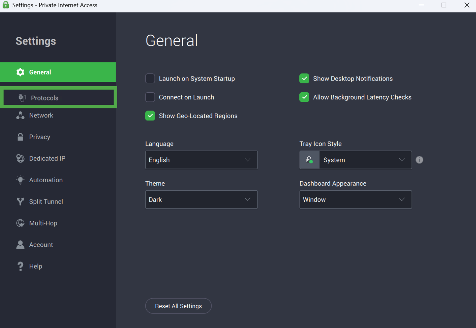Go to the Privacy settings tab
Image resolution: width=476 pixels, height=328 pixels.
[58, 137]
